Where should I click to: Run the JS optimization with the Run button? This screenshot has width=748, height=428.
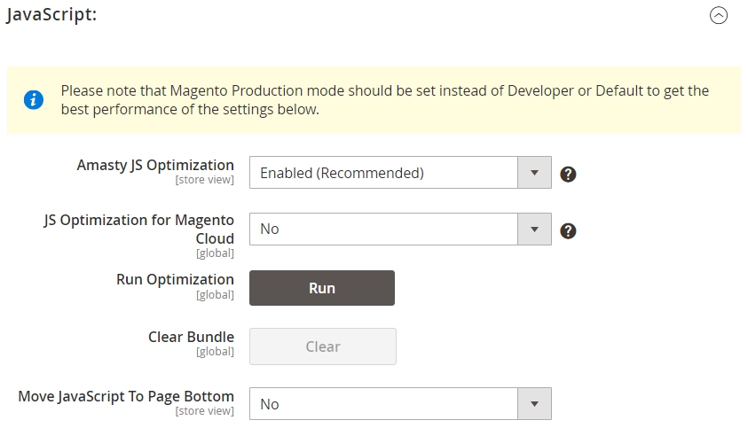click(x=322, y=288)
